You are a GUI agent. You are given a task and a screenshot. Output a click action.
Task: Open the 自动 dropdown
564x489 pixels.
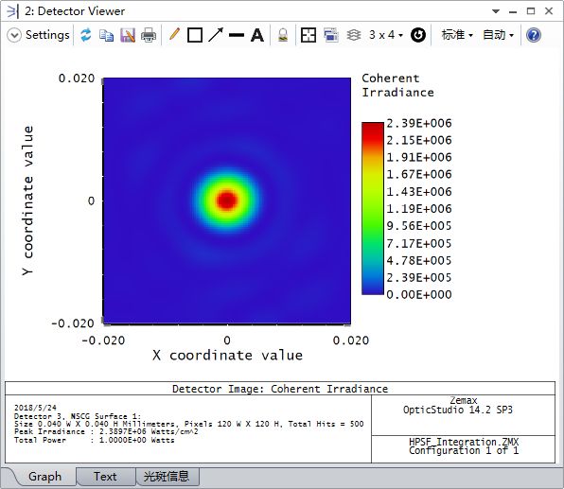pyautogui.click(x=498, y=35)
